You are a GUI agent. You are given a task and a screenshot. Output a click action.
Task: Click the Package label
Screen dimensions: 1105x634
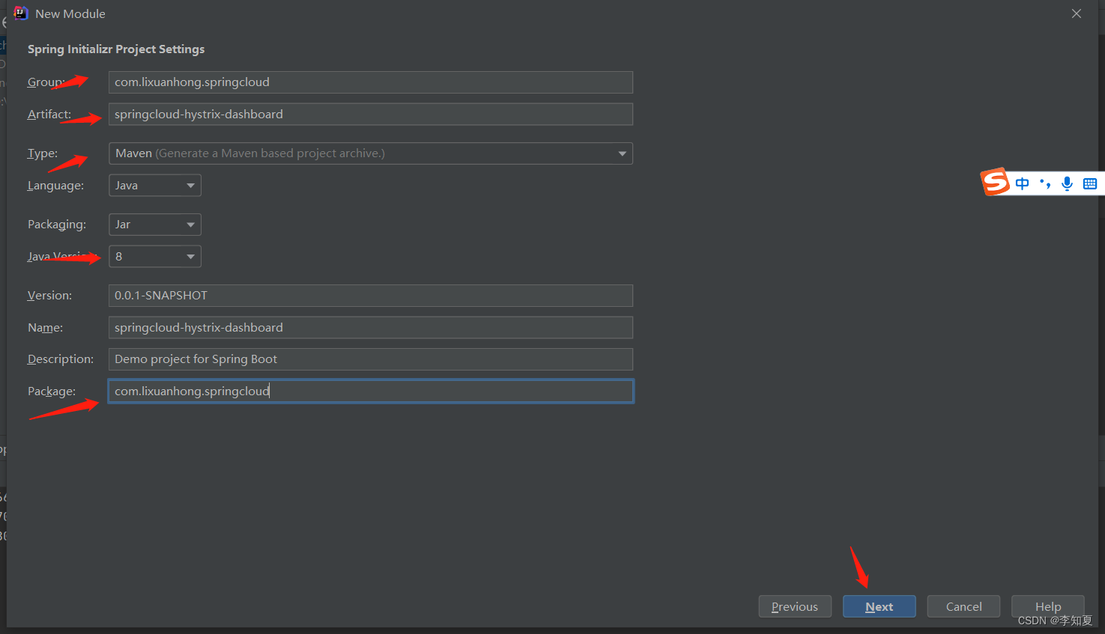(x=52, y=391)
